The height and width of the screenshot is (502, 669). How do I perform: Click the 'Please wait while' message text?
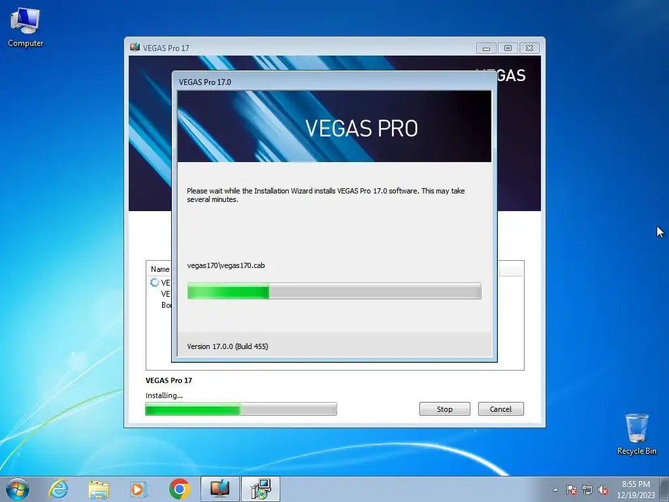coord(325,195)
